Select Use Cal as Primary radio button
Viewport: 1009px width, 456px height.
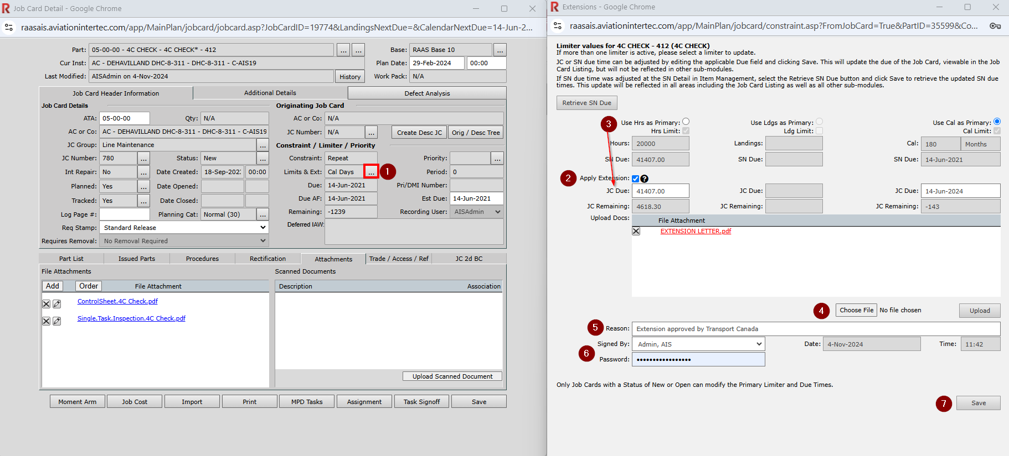997,122
